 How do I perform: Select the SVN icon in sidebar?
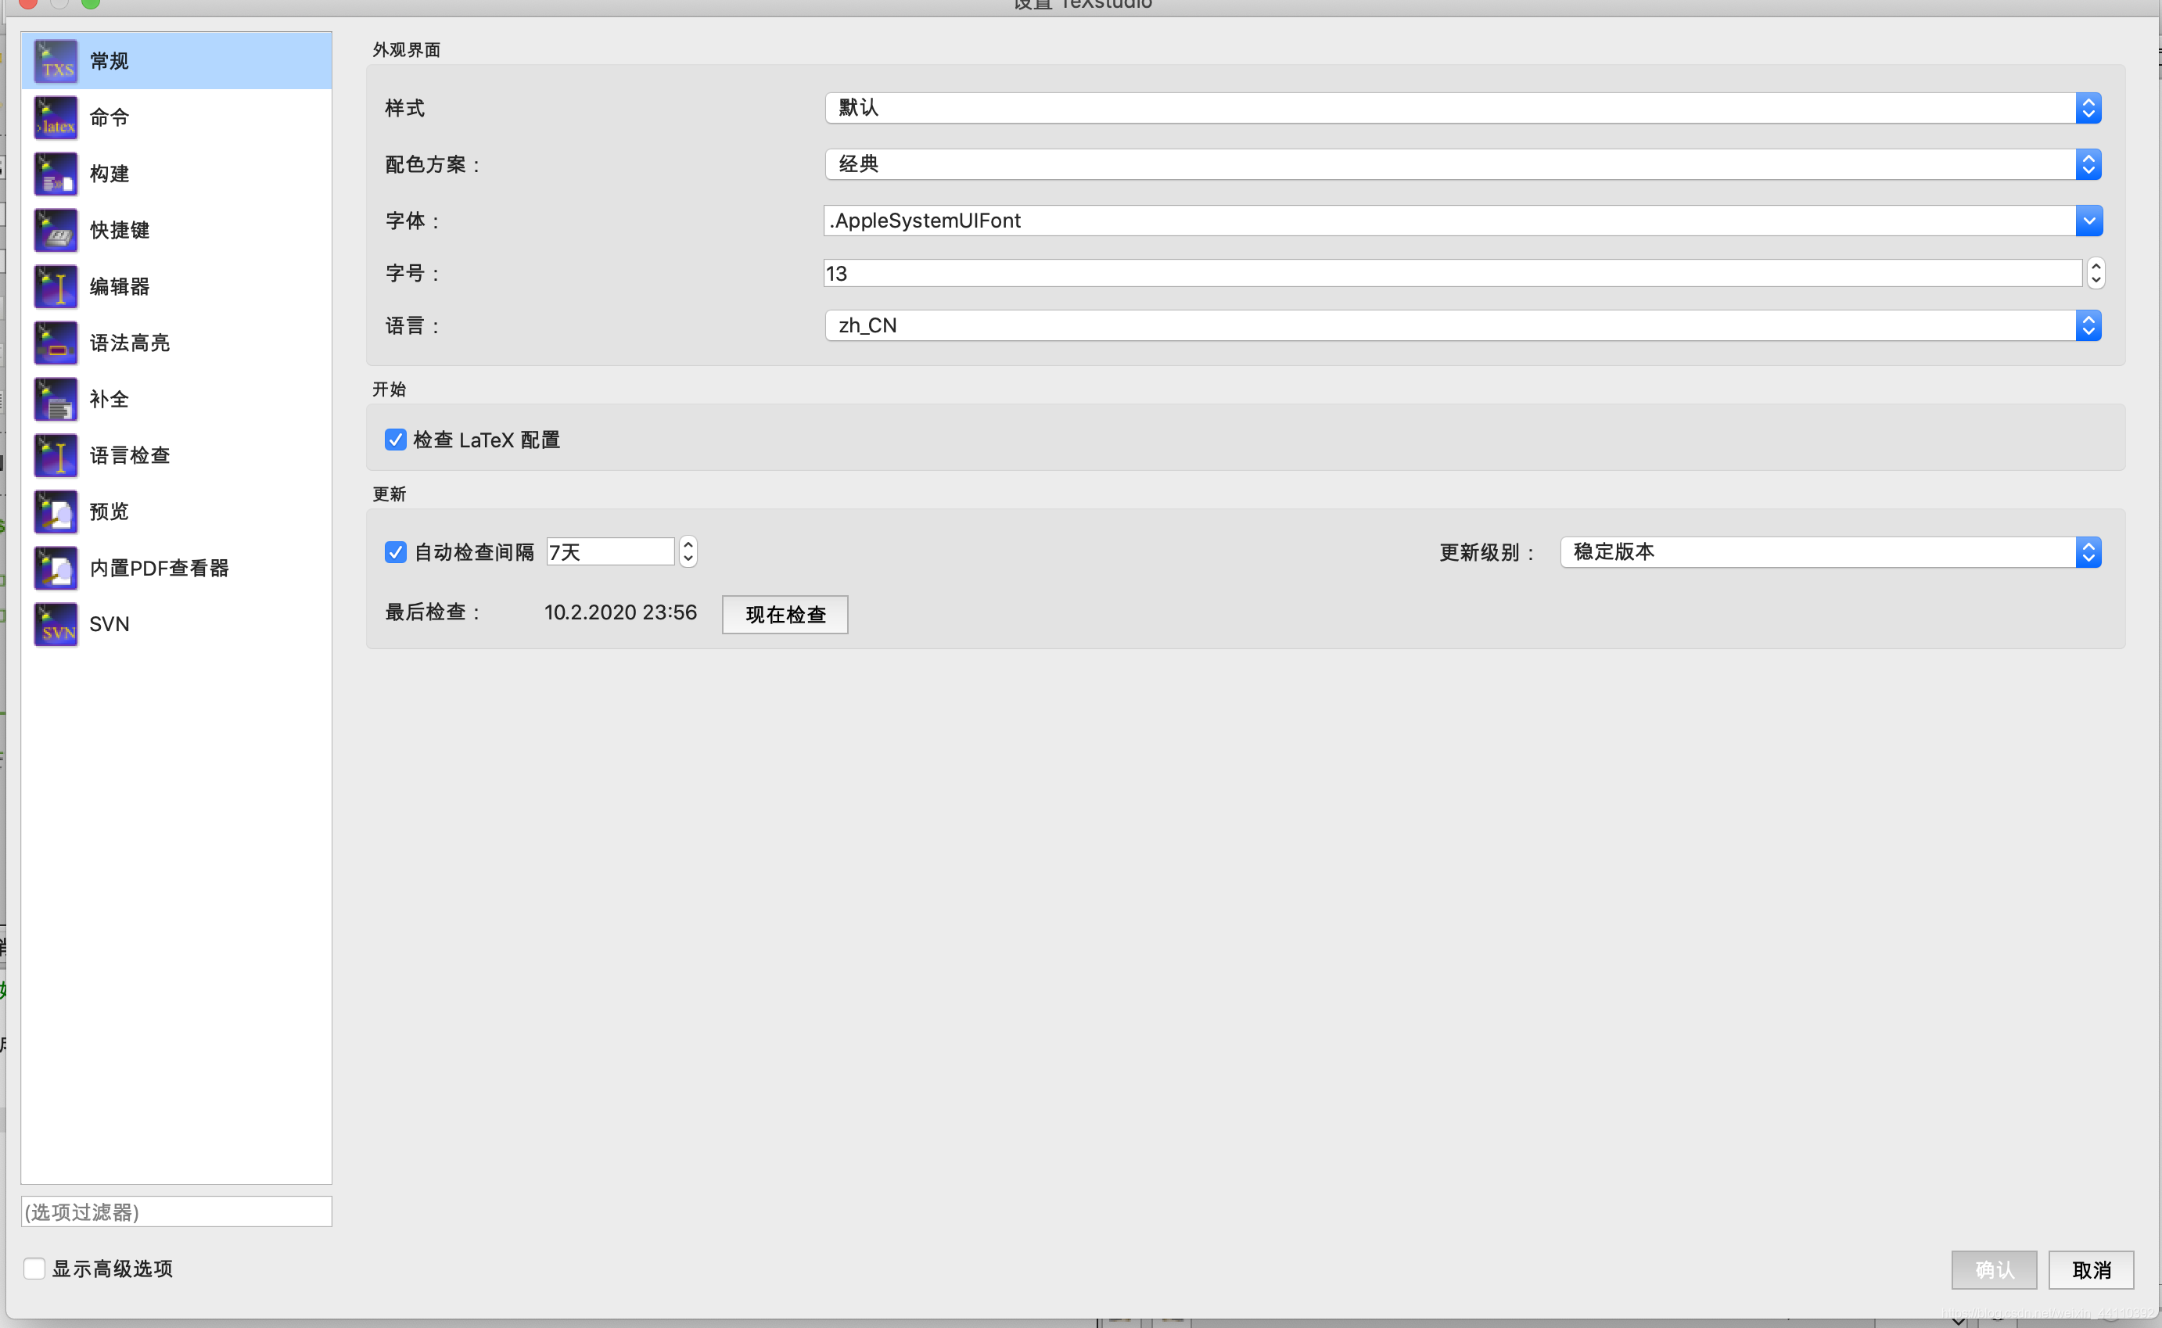(56, 623)
